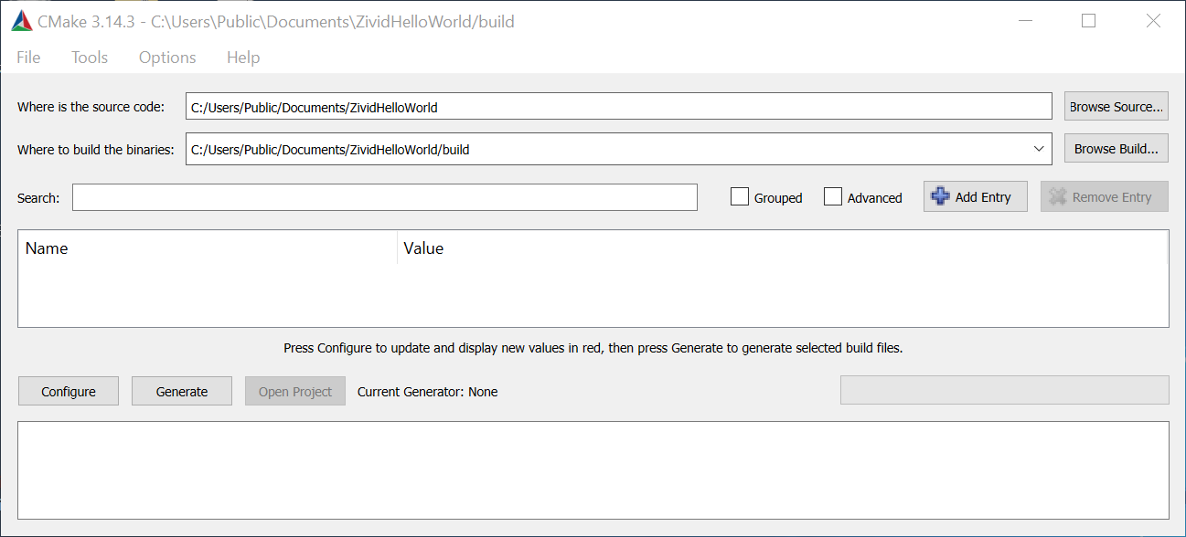Image resolution: width=1186 pixels, height=537 pixels.
Task: Click 'Where to build the binaries:' label
Action: pos(96,149)
